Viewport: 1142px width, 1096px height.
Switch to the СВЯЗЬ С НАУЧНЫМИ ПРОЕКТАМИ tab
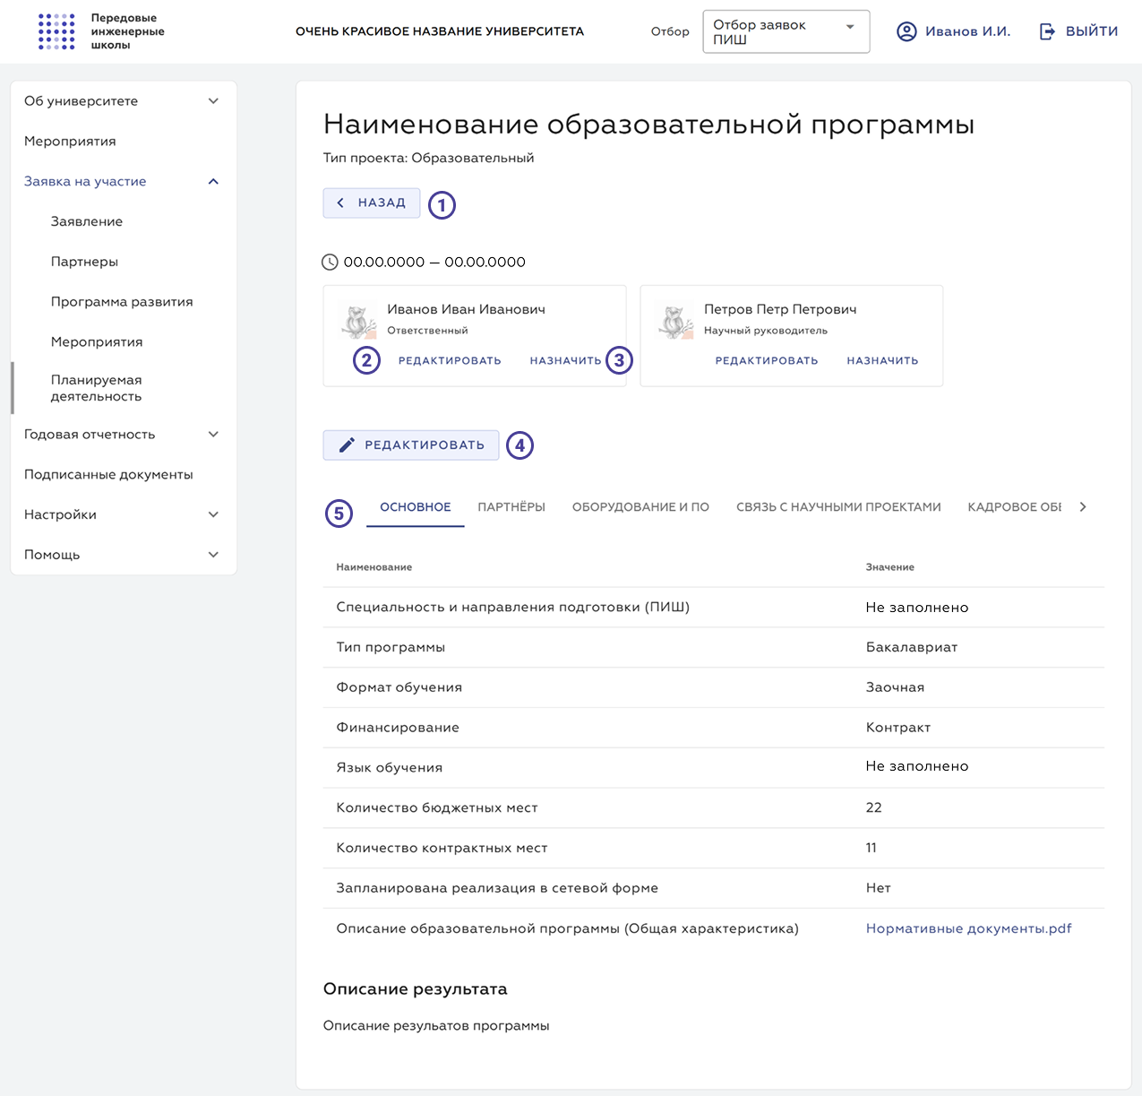(x=838, y=507)
